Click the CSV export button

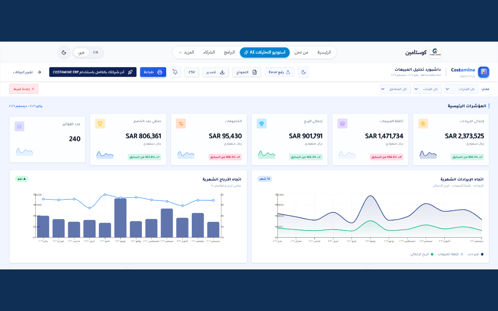(192, 72)
